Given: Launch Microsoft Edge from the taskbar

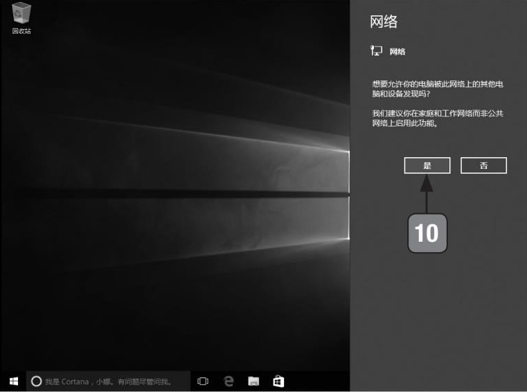Looking at the screenshot, I should (229, 381).
